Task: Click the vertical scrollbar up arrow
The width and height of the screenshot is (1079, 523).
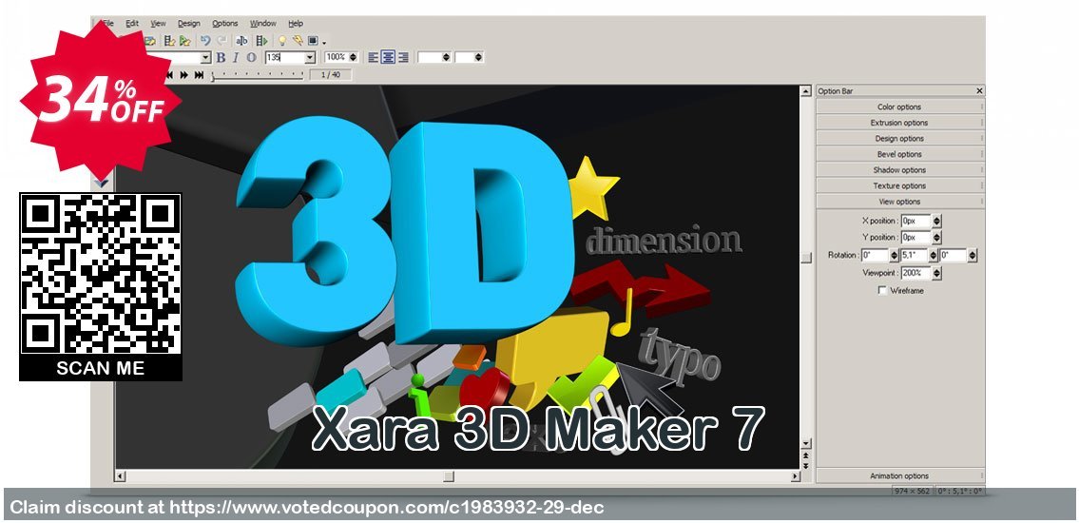Action: coord(806,91)
